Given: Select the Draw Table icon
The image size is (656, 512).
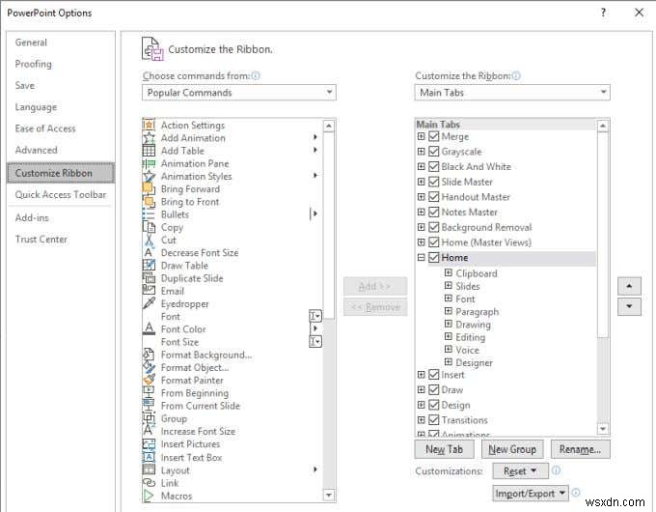Looking at the screenshot, I should tap(149, 266).
